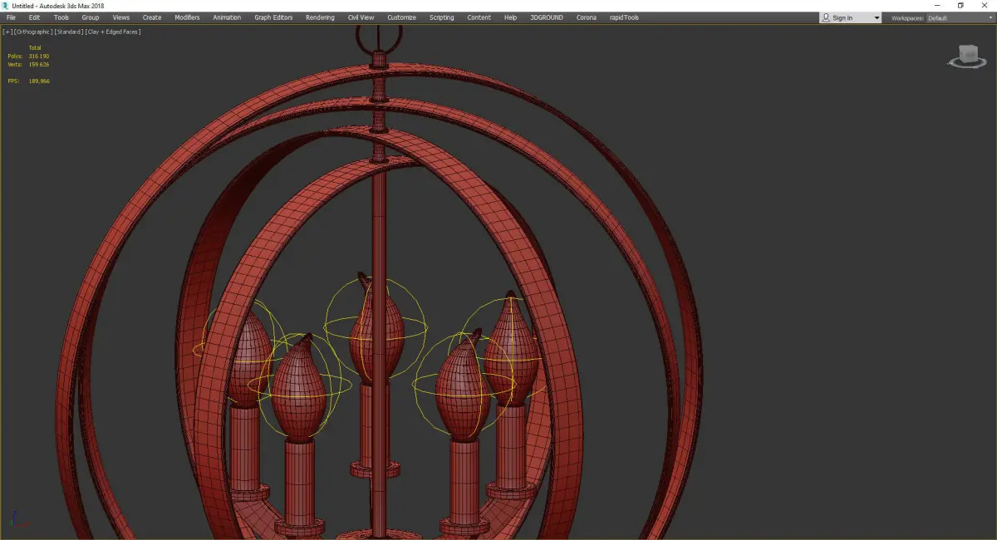The image size is (997, 540).
Task: Open the Scripting menu
Action: tap(442, 17)
